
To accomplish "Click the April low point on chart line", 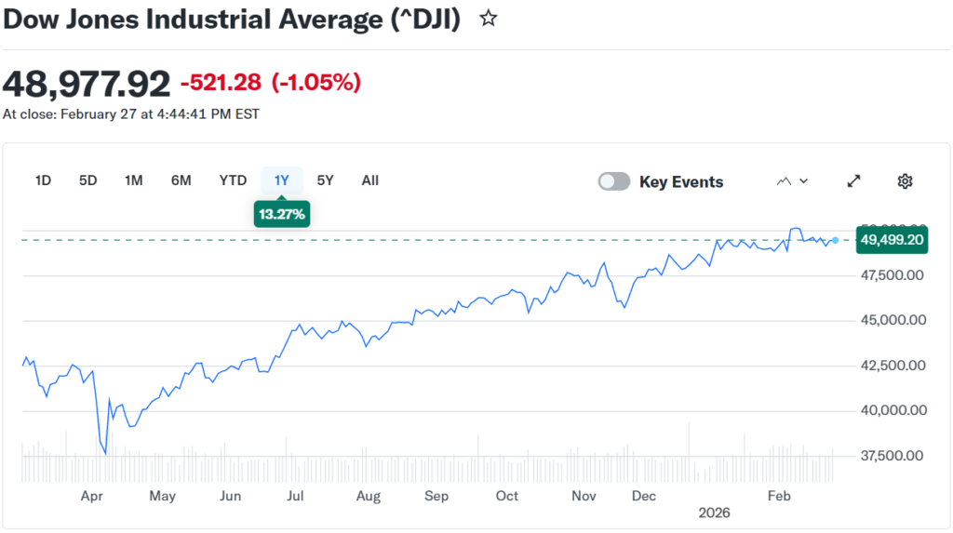I will click(x=105, y=453).
